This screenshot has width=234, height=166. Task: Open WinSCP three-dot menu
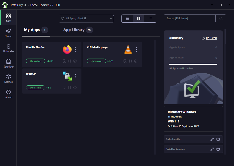(x=76, y=76)
